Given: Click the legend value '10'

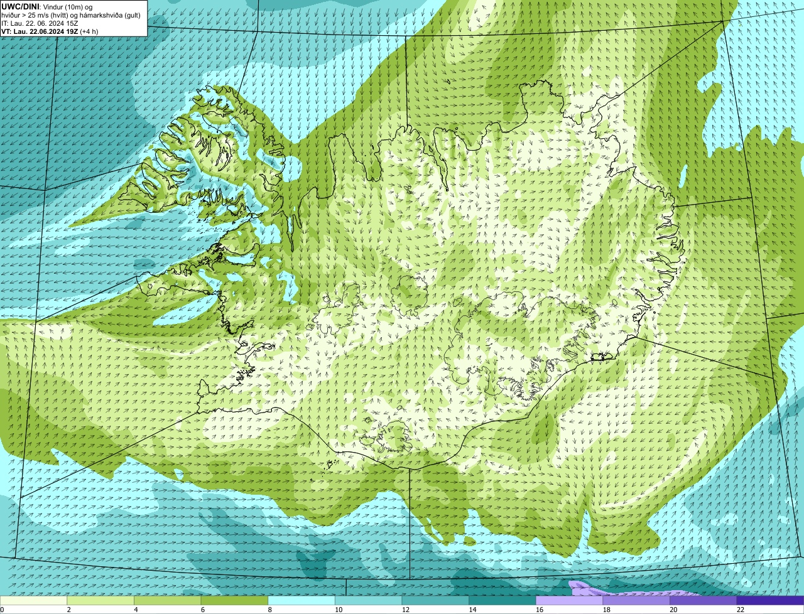Looking at the screenshot, I should point(339,610).
